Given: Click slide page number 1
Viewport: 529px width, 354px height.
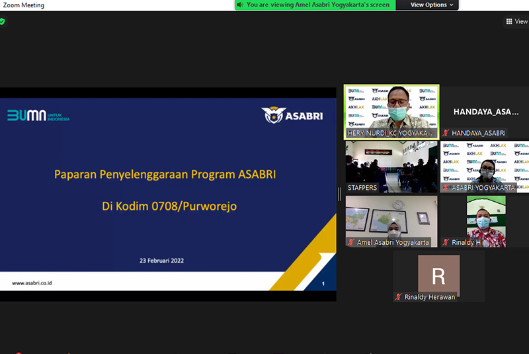Looking at the screenshot, I should [323, 284].
